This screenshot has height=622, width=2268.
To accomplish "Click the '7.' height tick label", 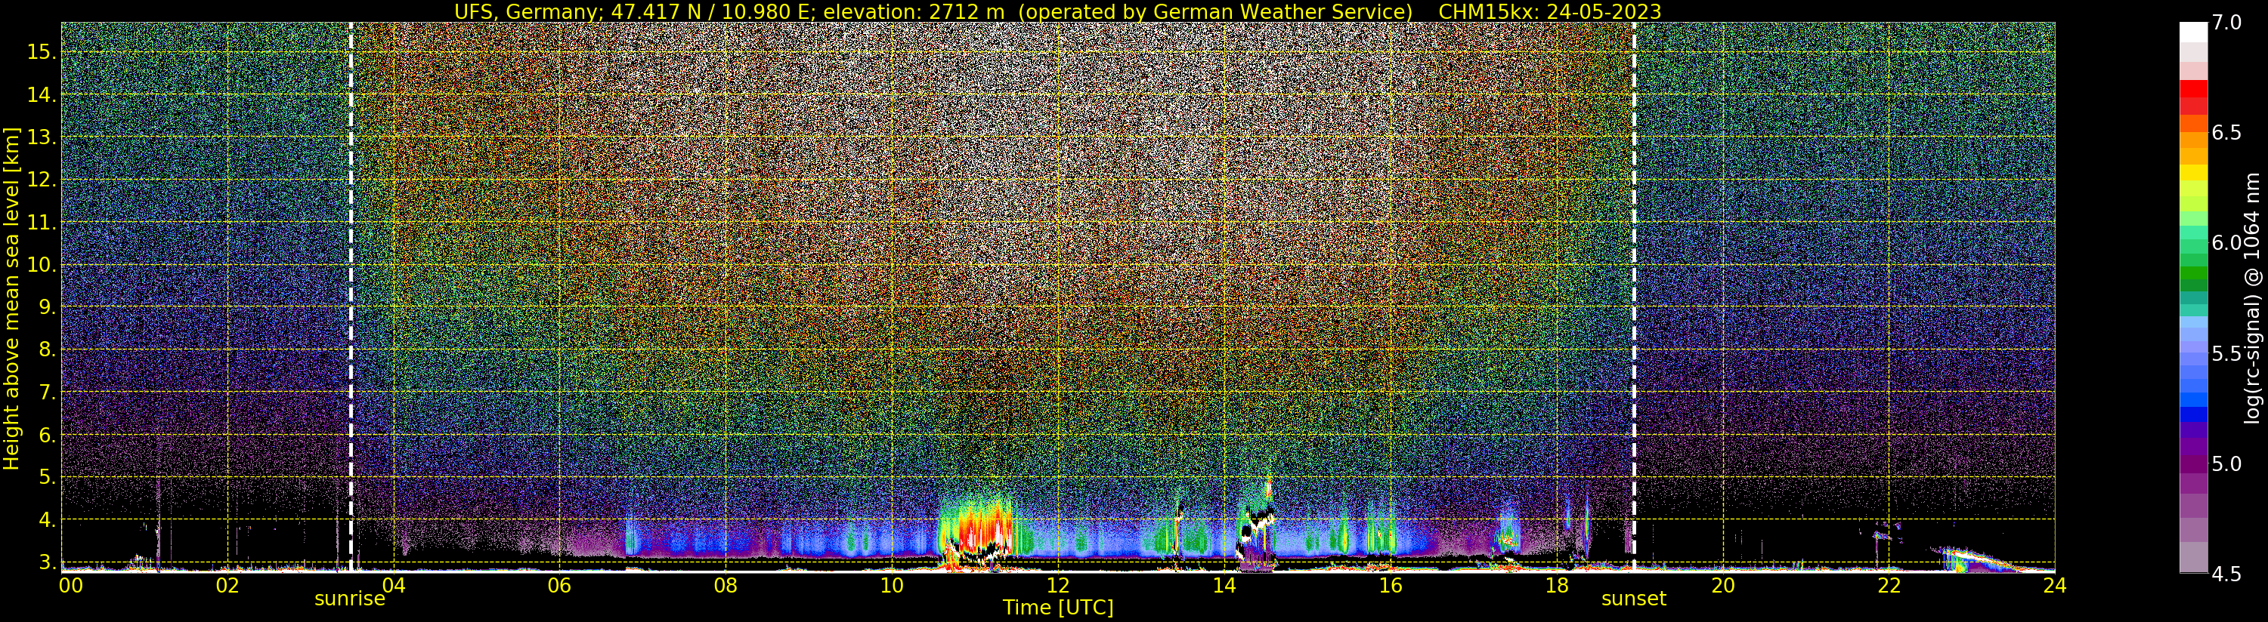I will tap(48, 393).
